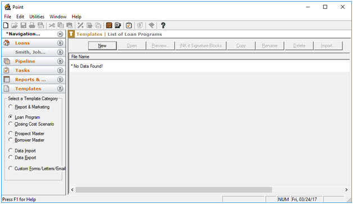The image size is (353, 204).
Task: Click the New file toolbar icon
Action: click(6, 25)
